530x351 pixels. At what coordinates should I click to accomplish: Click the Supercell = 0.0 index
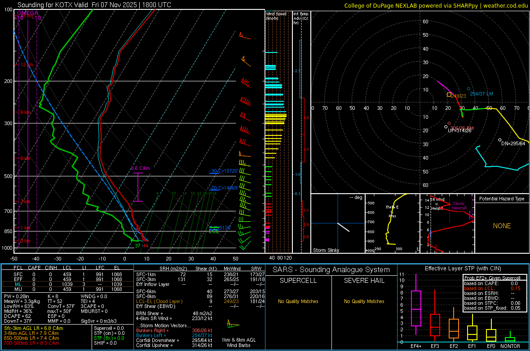coord(109,328)
